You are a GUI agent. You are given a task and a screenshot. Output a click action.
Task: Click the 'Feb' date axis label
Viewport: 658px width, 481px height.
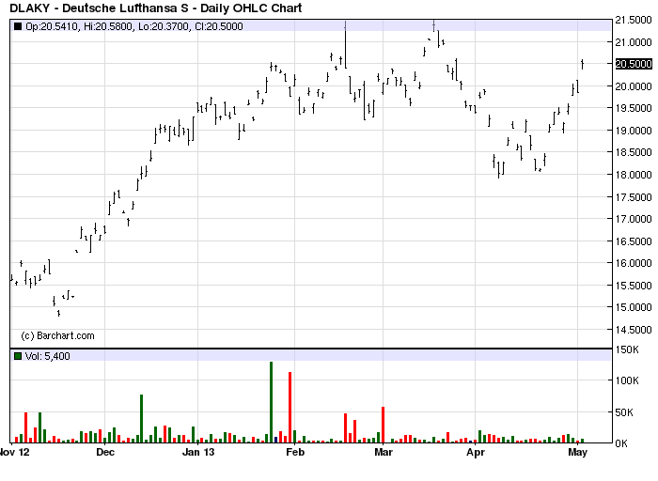click(294, 452)
